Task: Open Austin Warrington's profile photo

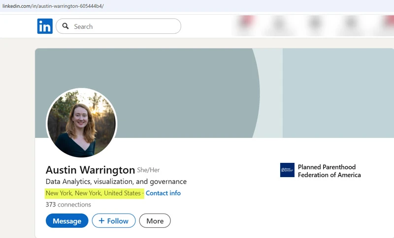Action: (x=81, y=123)
